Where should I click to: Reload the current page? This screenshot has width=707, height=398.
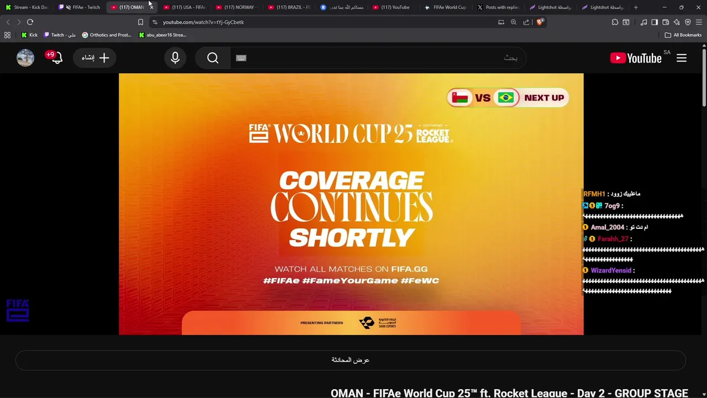pos(30,22)
